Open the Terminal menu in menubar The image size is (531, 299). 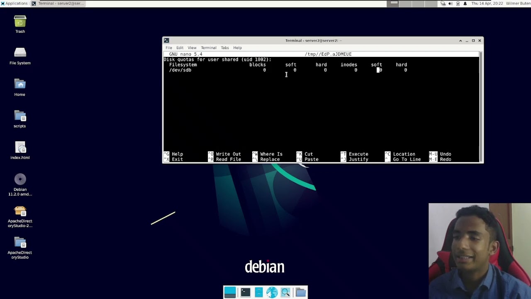click(209, 48)
